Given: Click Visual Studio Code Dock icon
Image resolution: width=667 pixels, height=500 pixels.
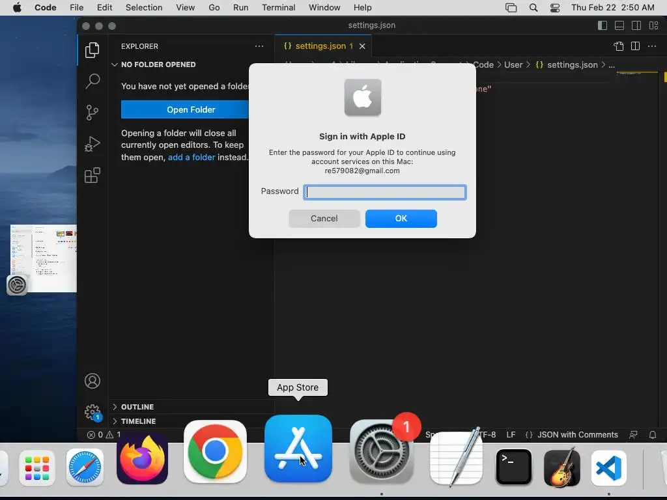Looking at the screenshot, I should pos(609,467).
